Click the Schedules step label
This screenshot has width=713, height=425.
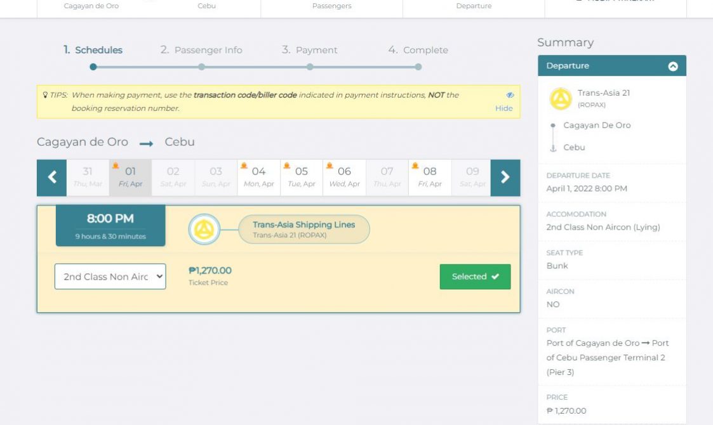(x=93, y=50)
